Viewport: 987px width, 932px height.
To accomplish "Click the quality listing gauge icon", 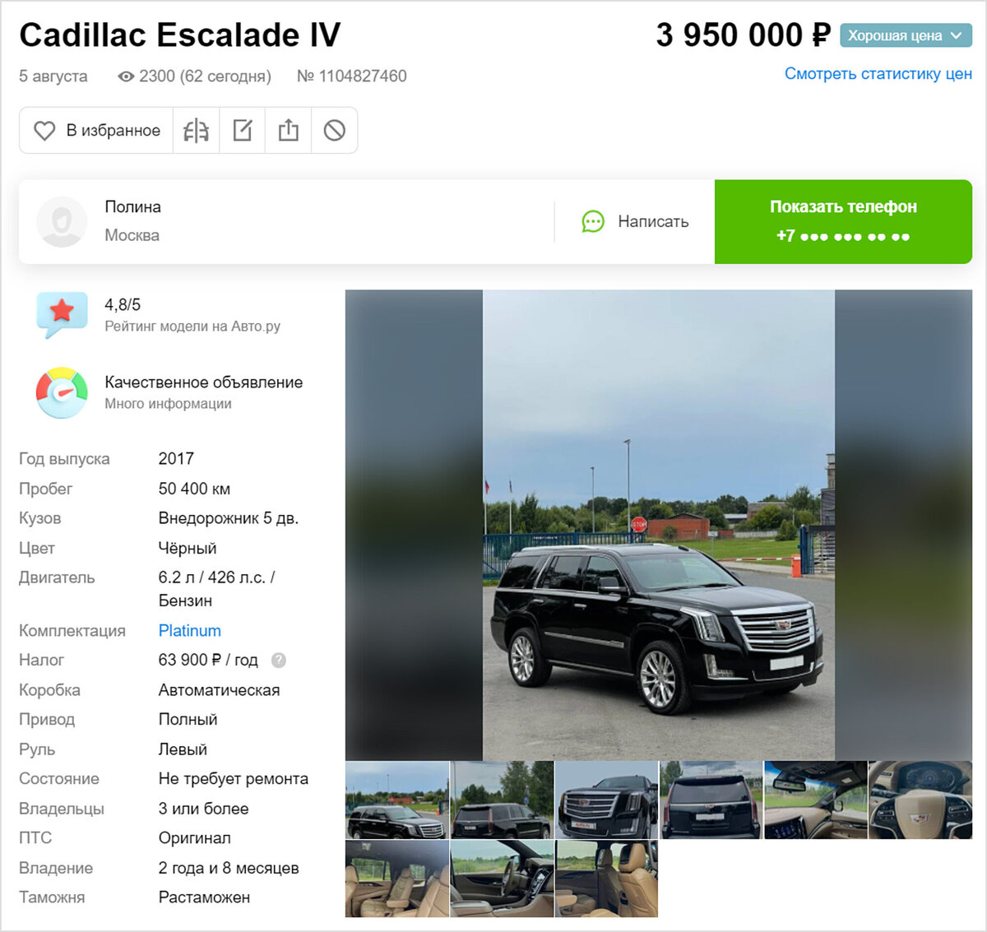I will click(62, 392).
